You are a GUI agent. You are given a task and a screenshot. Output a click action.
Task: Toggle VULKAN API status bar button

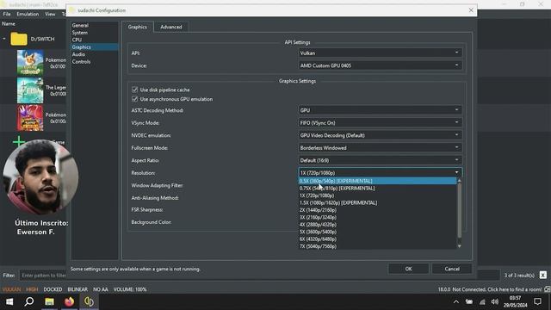click(x=11, y=289)
